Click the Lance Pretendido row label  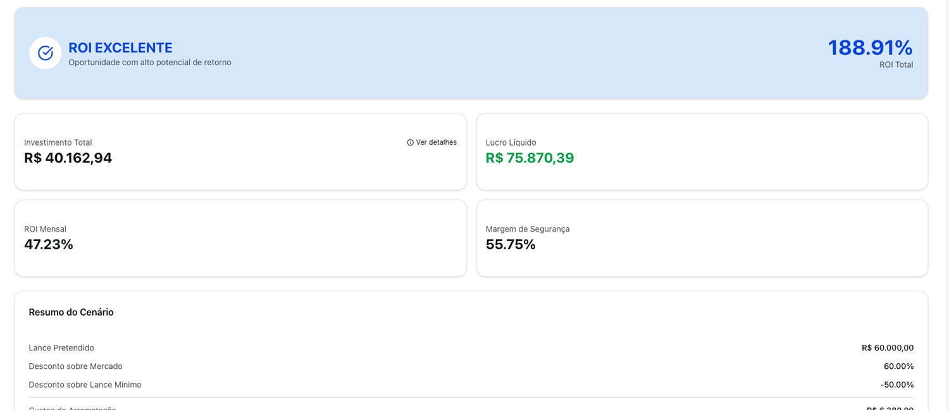pos(61,348)
